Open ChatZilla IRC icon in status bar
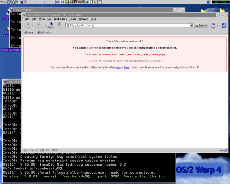Image resolution: width=230 pixels, height=184 pixels. (x=47, y=150)
